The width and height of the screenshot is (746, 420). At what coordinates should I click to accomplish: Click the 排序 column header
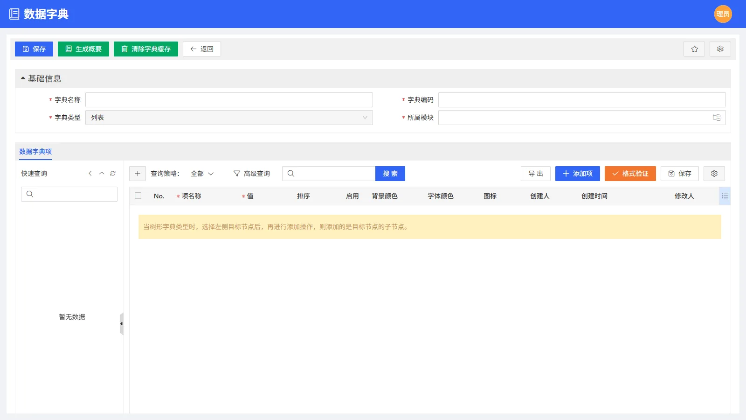(x=304, y=196)
